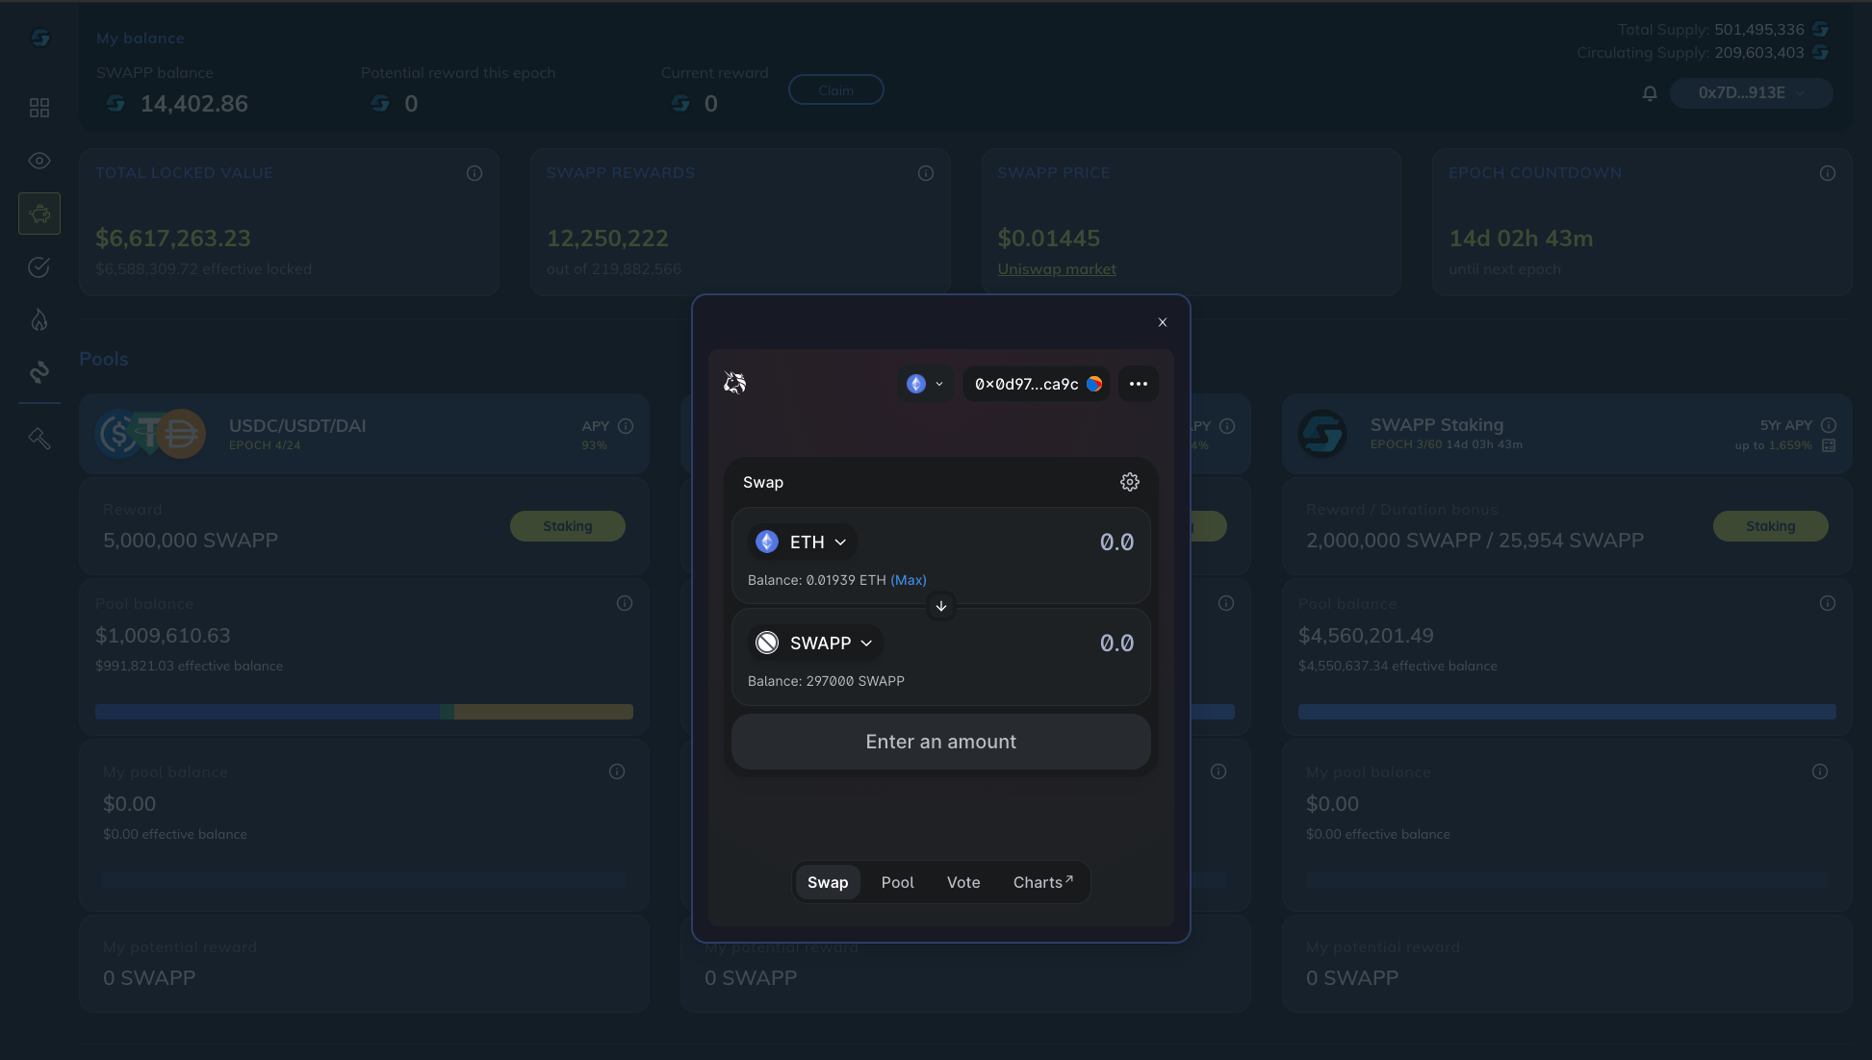Click (Max) to use full ETH balance
The height and width of the screenshot is (1060, 1872).
point(909,580)
